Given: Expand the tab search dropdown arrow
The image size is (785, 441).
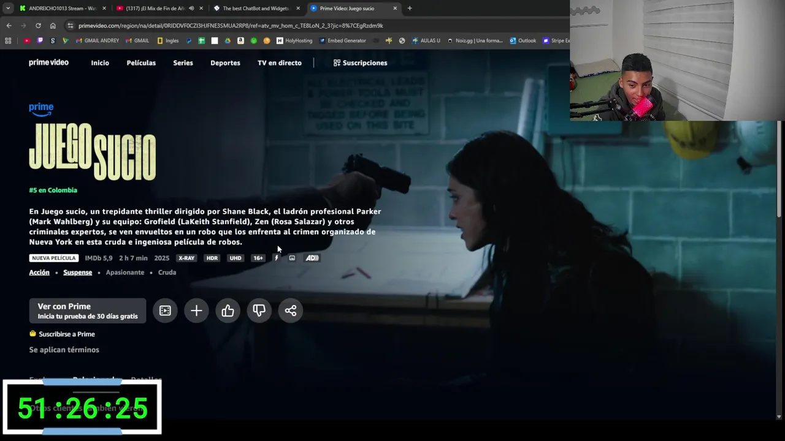Looking at the screenshot, I should pyautogui.click(x=7, y=8).
